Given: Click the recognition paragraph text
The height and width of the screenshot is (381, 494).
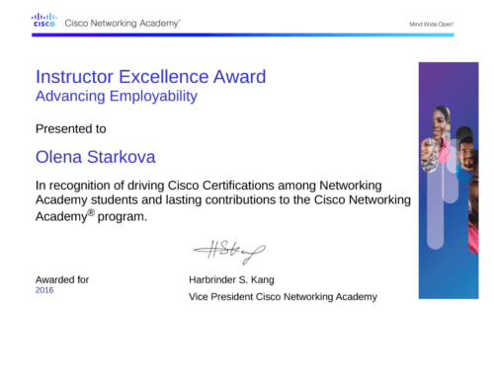Looking at the screenshot, I should pyautogui.click(x=223, y=201).
